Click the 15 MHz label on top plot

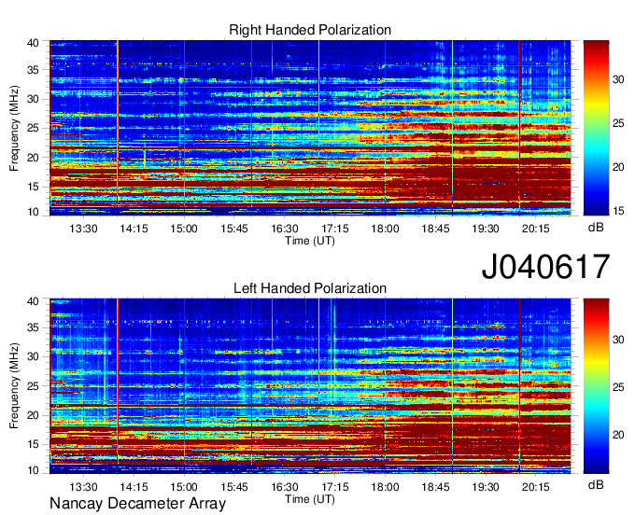33,187
